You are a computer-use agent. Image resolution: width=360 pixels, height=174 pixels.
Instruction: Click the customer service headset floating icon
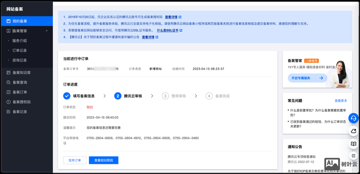pos(354,118)
